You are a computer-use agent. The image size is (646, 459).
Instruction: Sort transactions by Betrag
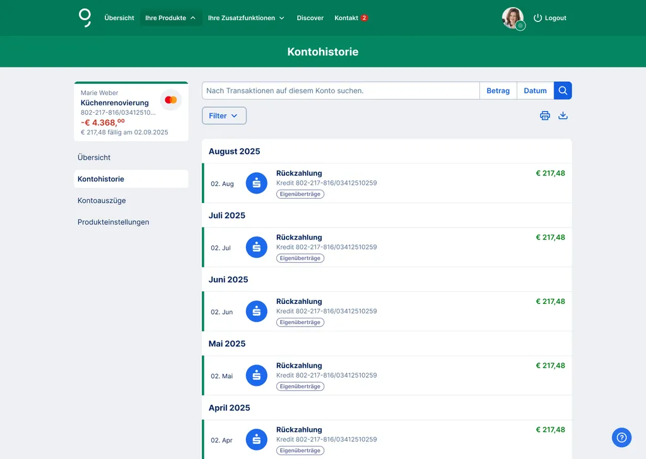(x=498, y=90)
